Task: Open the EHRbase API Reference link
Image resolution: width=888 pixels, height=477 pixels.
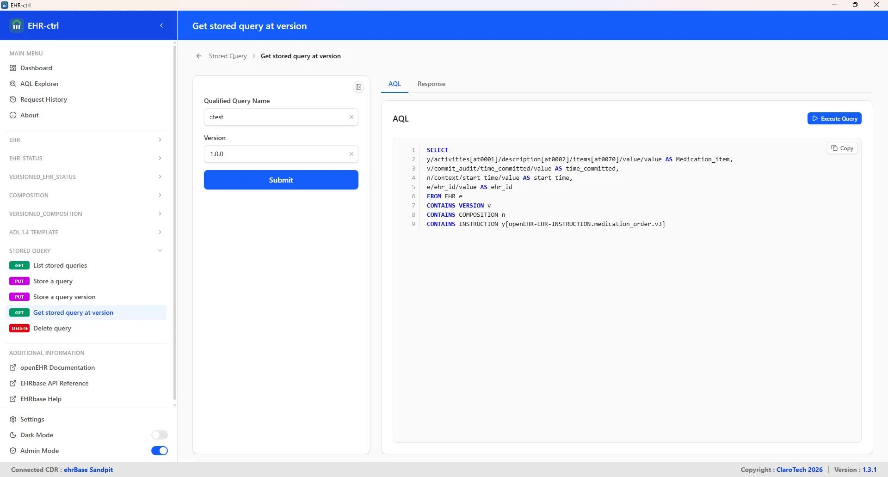Action: point(86,383)
